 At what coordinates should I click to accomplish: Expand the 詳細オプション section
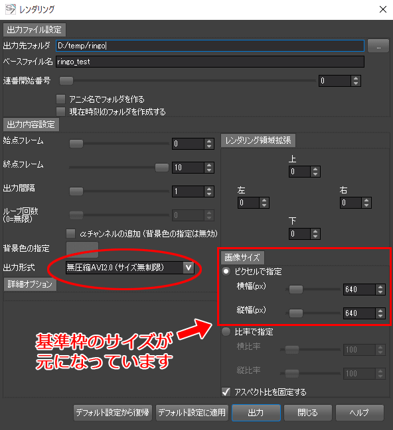(30, 284)
